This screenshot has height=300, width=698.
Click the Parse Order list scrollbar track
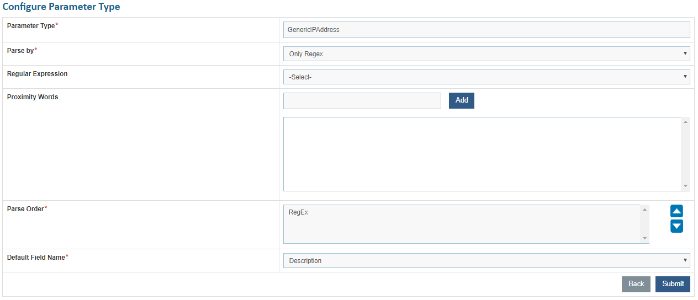644,224
